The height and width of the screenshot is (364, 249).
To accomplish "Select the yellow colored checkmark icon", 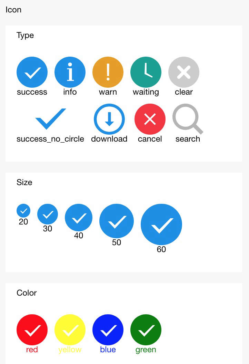I will click(x=70, y=330).
